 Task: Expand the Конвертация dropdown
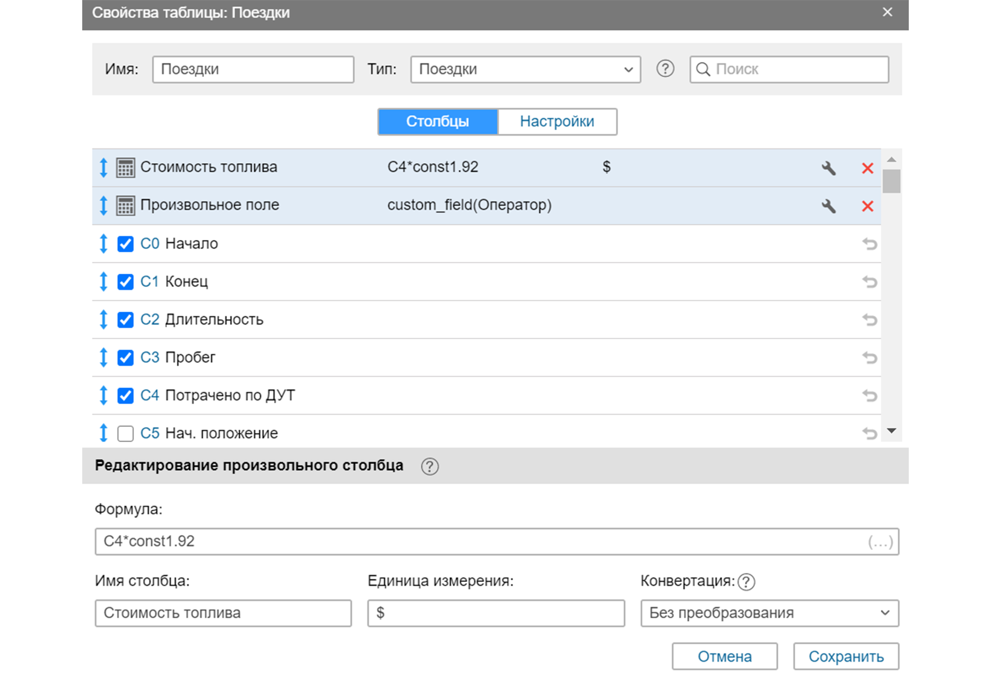click(x=769, y=613)
